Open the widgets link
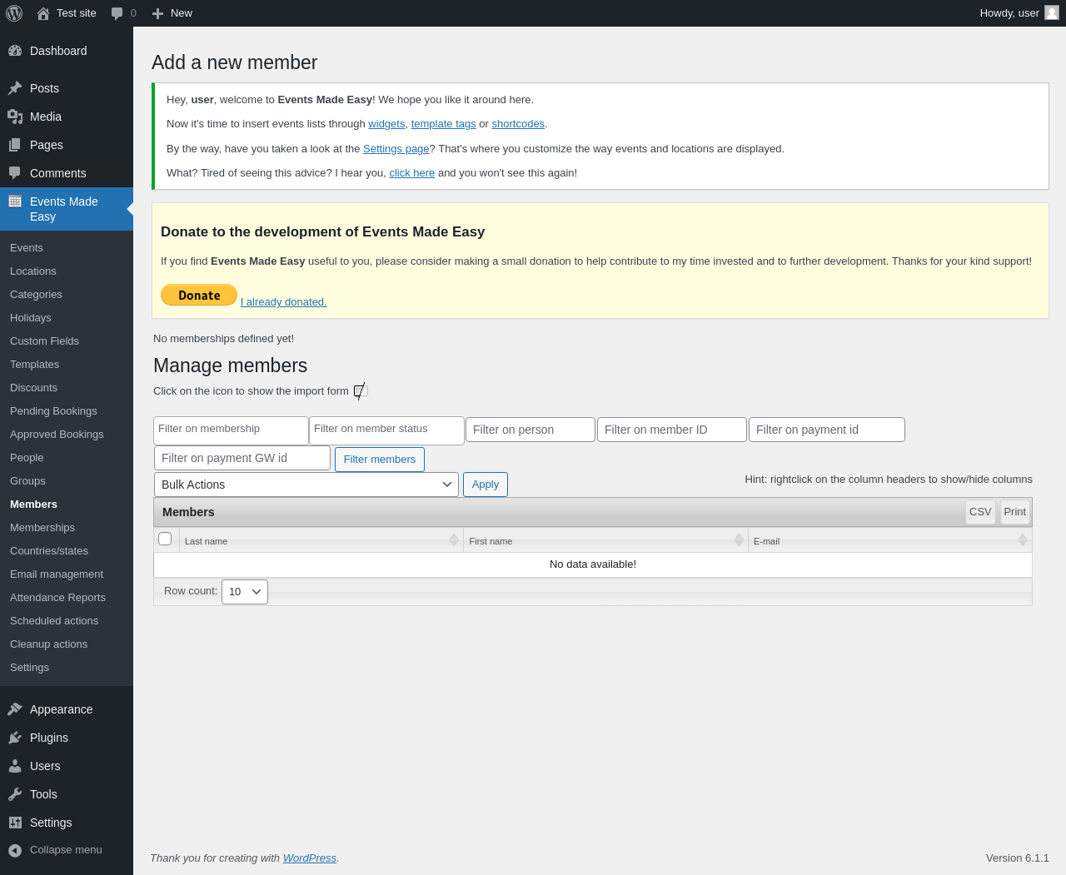Image resolution: width=1066 pixels, height=875 pixels. pos(386,124)
